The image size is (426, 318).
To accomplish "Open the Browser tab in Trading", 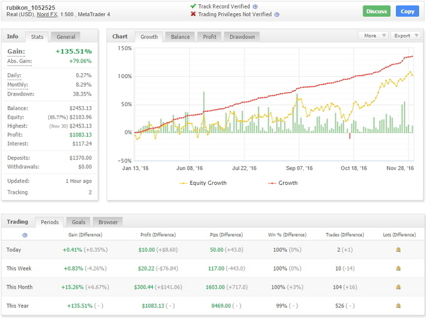I will point(108,222).
